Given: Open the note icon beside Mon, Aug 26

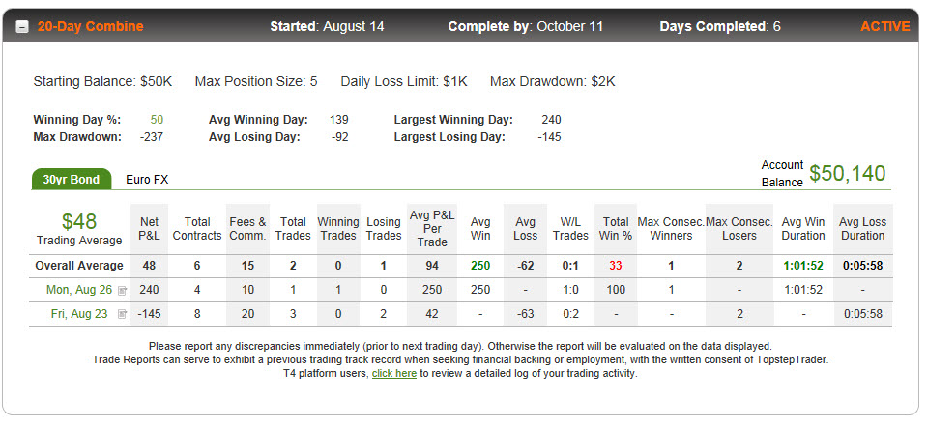Looking at the screenshot, I should pyautogui.click(x=123, y=290).
